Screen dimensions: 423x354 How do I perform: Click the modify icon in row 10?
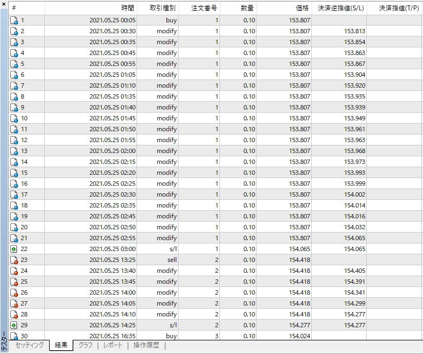[x=14, y=118]
